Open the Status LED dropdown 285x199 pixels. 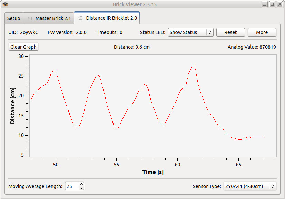[x=191, y=32]
